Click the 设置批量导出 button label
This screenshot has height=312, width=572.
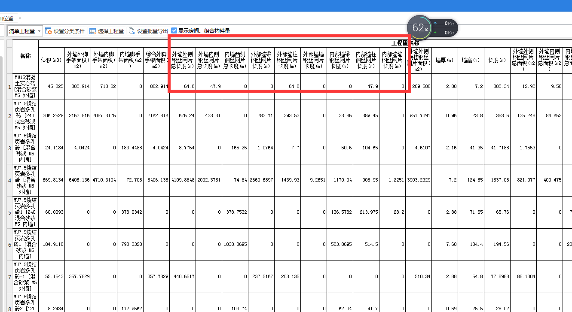(x=153, y=31)
